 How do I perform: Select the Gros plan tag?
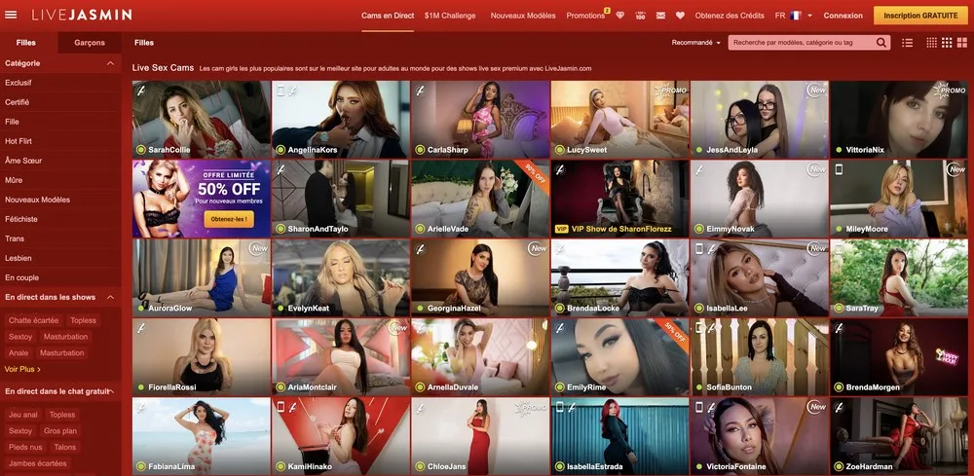(x=60, y=430)
